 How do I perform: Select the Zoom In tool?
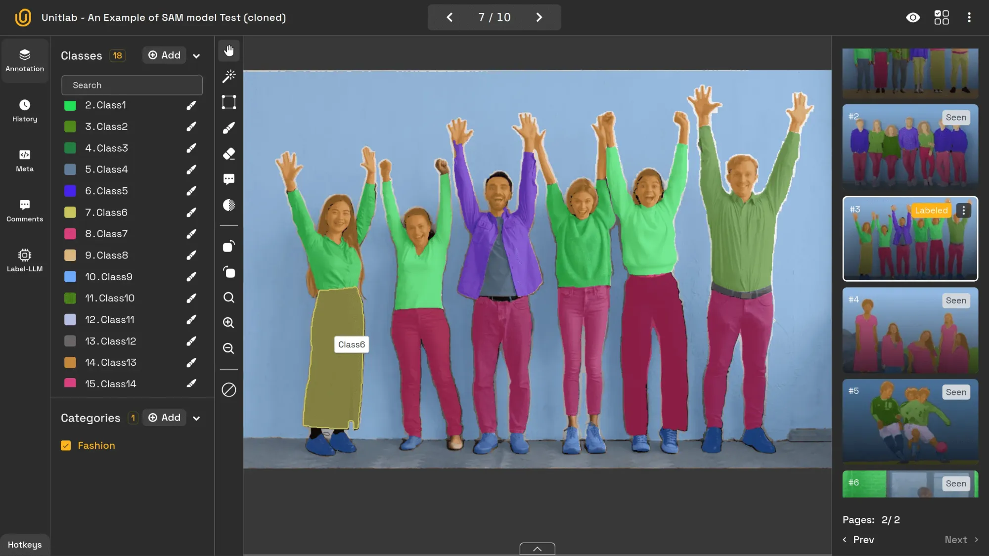[228, 322]
